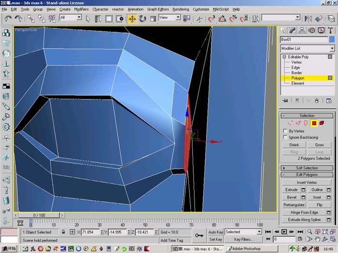Click the Retriangulate button

pyautogui.click(x=294, y=205)
